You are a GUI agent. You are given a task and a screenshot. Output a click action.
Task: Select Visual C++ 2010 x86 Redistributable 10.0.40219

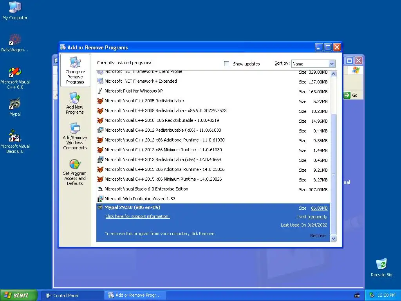(x=213, y=121)
